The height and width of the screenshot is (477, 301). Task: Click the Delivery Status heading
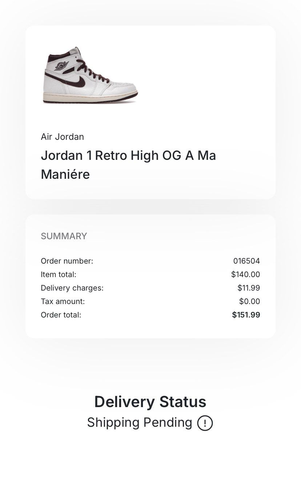[150, 402]
